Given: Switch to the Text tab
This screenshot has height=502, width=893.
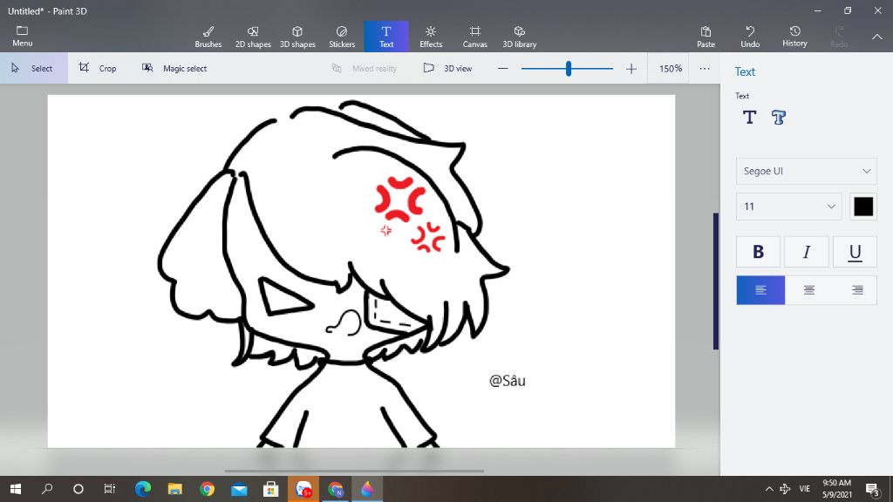Looking at the screenshot, I should click(386, 37).
